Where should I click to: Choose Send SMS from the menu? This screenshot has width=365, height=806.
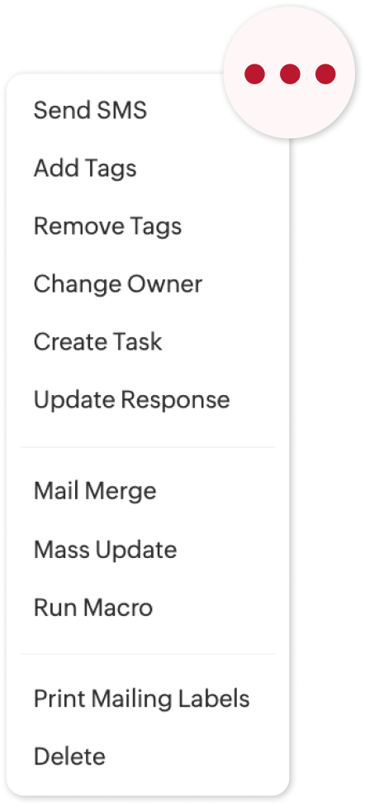(x=90, y=111)
